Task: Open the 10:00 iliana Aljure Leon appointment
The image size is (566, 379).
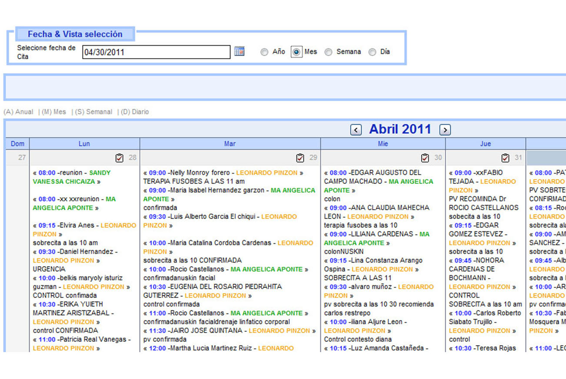Action: point(366,326)
